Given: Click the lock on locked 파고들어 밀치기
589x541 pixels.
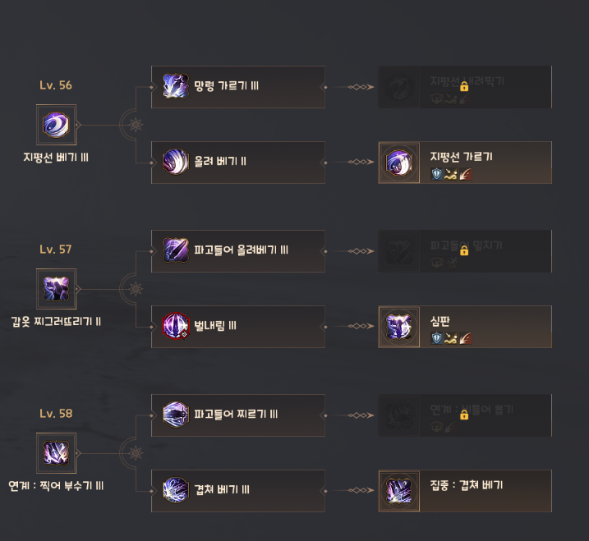Looking at the screenshot, I should 464,250.
